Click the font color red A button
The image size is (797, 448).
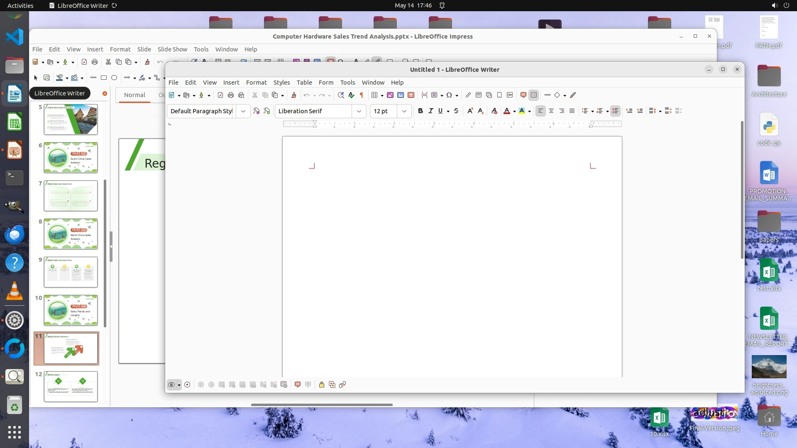(506, 111)
